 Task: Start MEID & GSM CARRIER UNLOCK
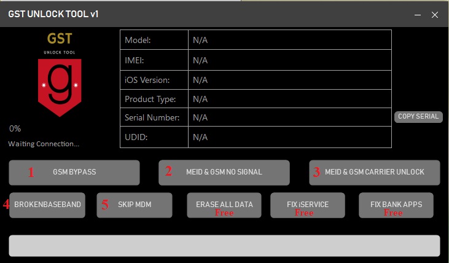(x=374, y=173)
